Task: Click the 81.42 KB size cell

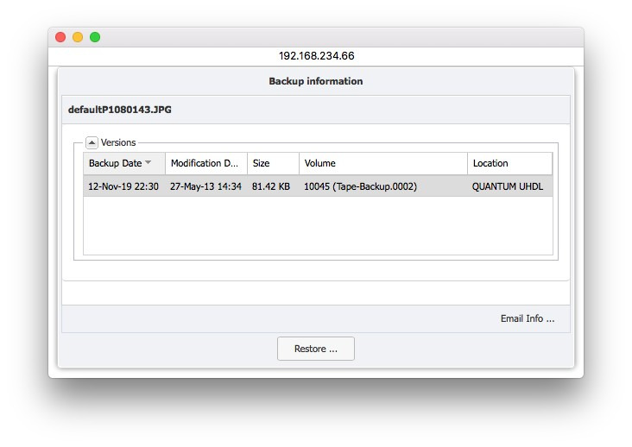Action: coord(271,186)
